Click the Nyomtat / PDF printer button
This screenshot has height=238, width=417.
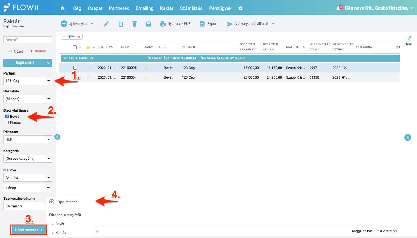click(175, 24)
